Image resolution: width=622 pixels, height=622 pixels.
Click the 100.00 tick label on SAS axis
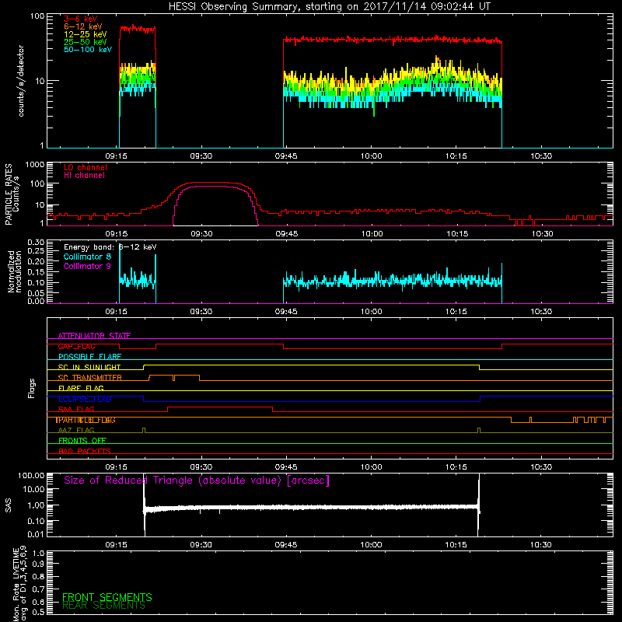pyautogui.click(x=31, y=476)
